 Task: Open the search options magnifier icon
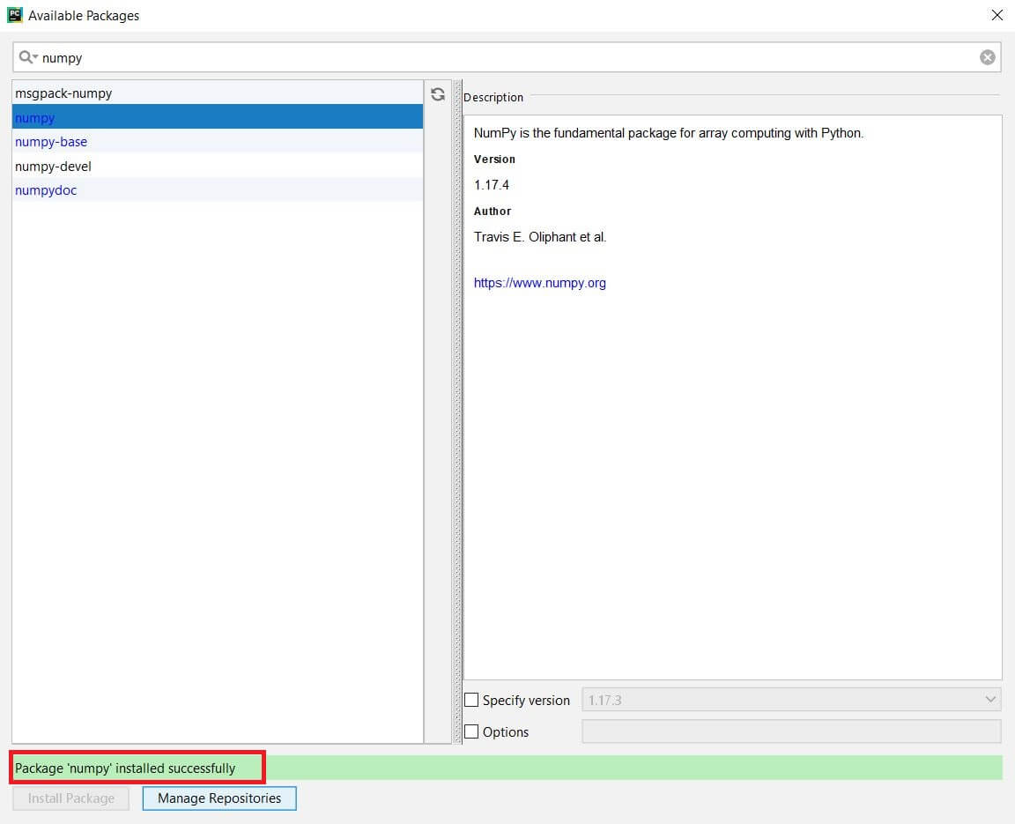(x=28, y=57)
